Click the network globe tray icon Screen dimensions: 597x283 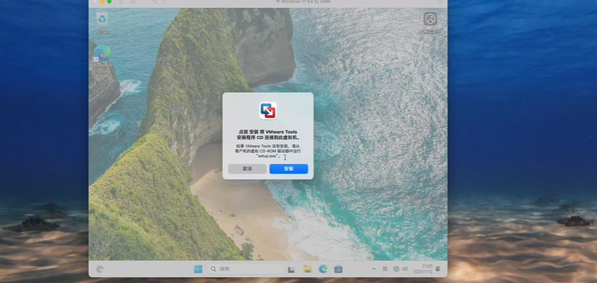pyautogui.click(x=396, y=269)
